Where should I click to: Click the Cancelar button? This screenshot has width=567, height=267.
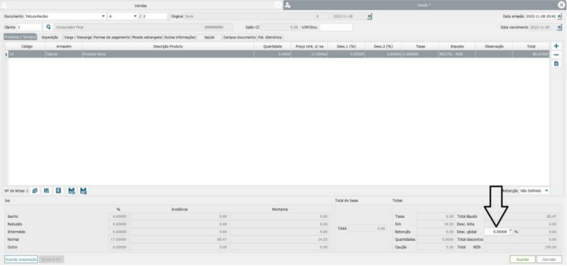click(x=549, y=259)
